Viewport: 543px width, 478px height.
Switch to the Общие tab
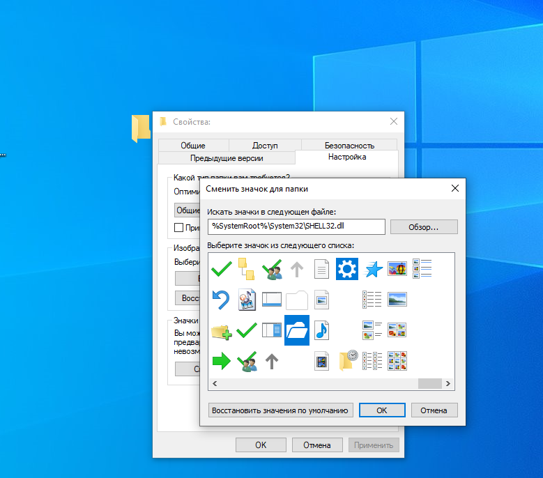pyautogui.click(x=193, y=146)
